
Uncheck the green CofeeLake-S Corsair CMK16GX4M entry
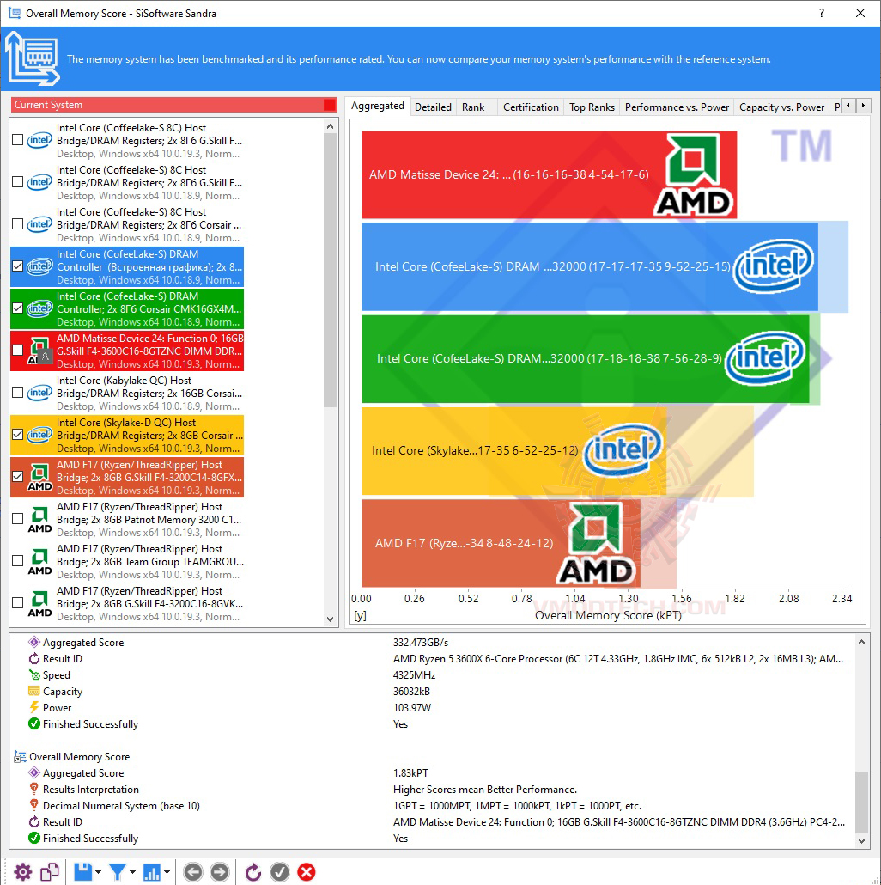pyautogui.click(x=17, y=308)
